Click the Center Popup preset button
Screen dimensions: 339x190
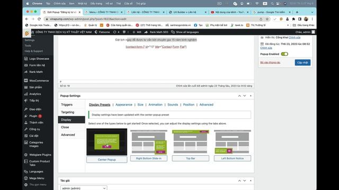tap(107, 159)
